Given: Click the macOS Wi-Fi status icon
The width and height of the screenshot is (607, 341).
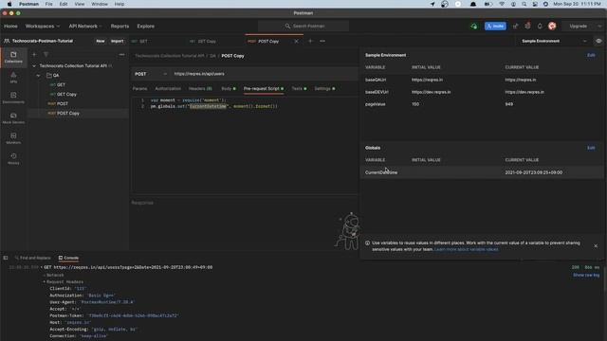Looking at the screenshot, I should tap(502, 4).
